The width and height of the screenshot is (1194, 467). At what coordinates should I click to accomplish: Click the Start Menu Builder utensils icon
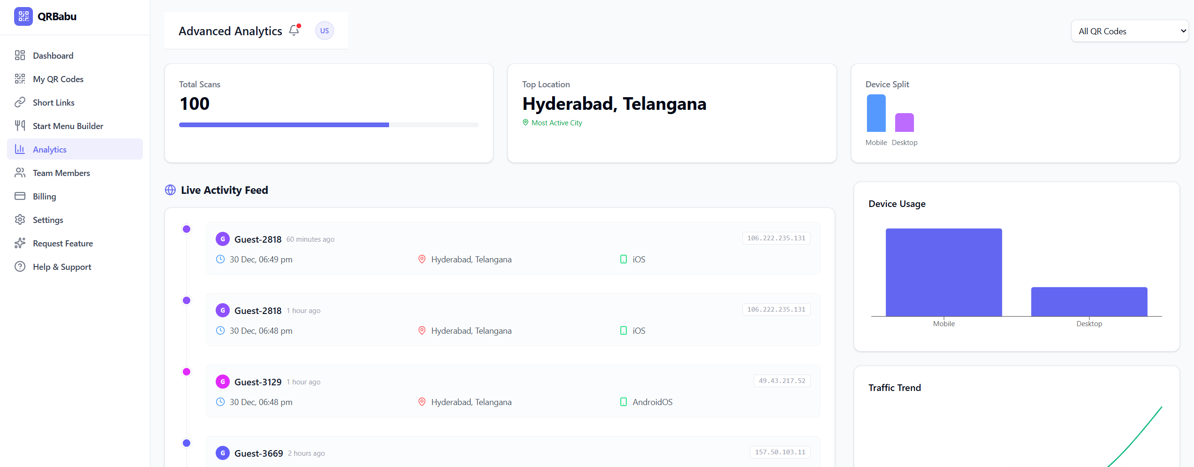pos(20,126)
